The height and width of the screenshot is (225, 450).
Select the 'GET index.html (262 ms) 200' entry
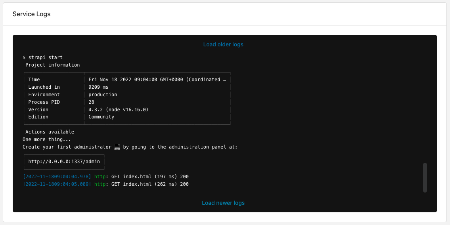coord(150,184)
